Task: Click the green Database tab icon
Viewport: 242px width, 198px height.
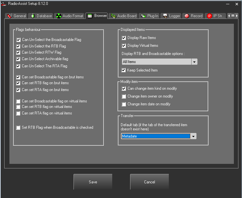Action: tap(33, 16)
